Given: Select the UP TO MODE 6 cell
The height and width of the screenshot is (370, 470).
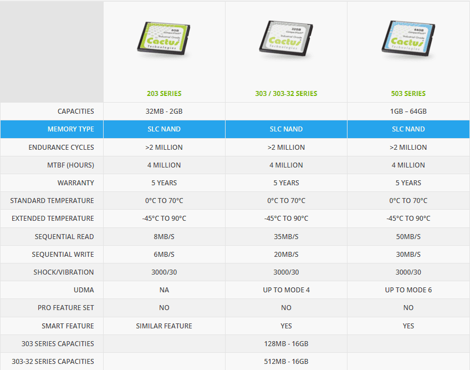Looking at the screenshot, I should click(x=408, y=290).
